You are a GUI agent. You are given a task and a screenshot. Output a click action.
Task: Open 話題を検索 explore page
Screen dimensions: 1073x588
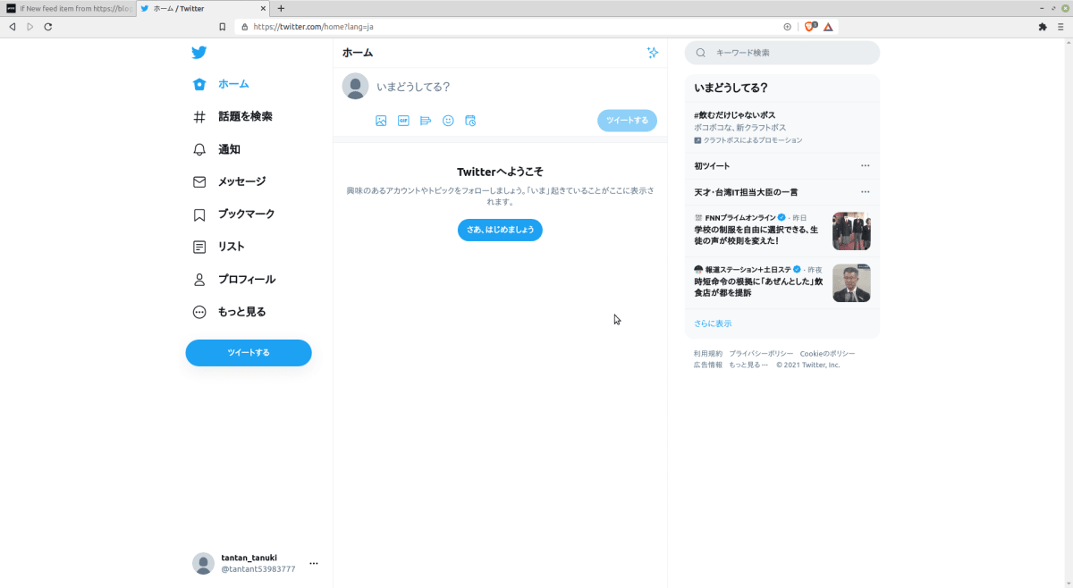[x=232, y=116]
